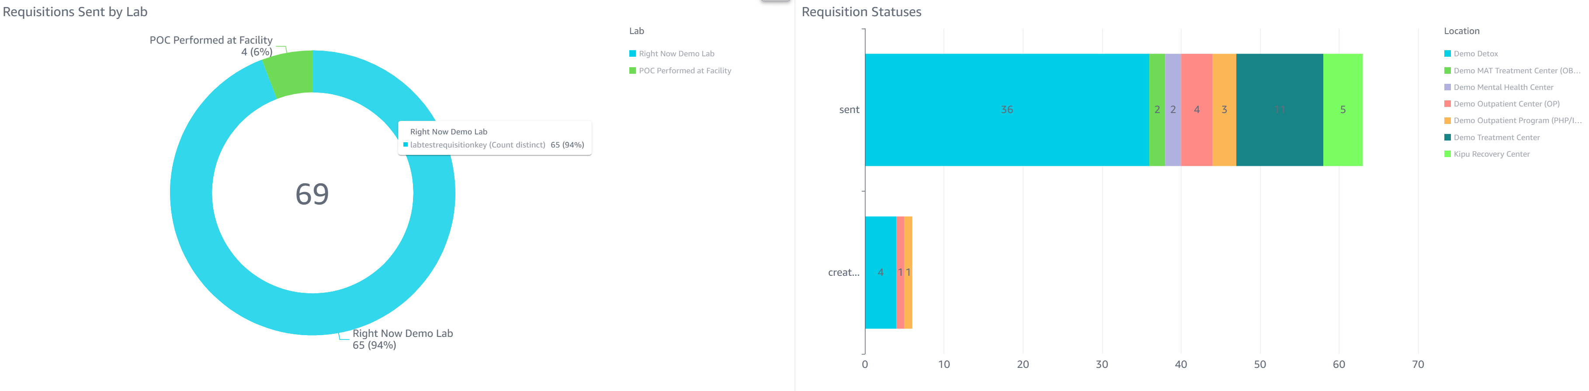Click the dark teal segment of the sent bar
This screenshot has width=1589, height=391.
pos(1279,110)
